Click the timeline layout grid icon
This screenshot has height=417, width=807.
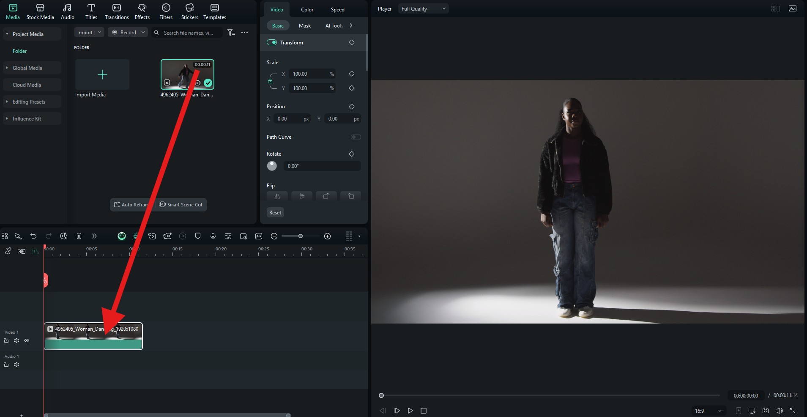5,236
